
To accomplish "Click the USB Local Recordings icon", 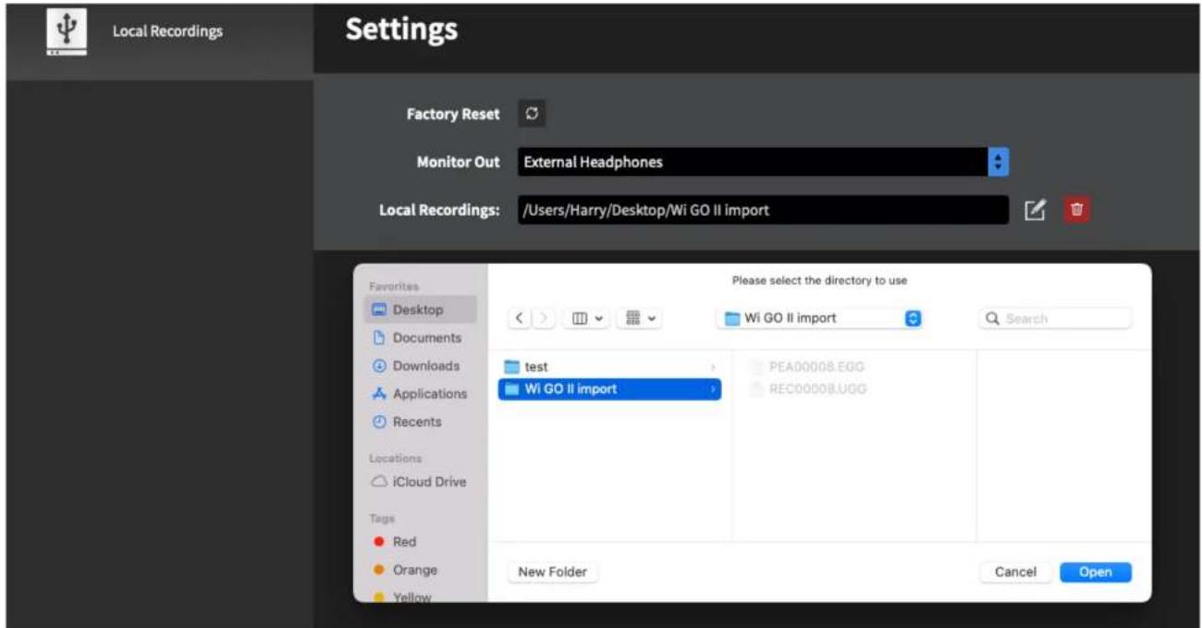I will [66, 32].
